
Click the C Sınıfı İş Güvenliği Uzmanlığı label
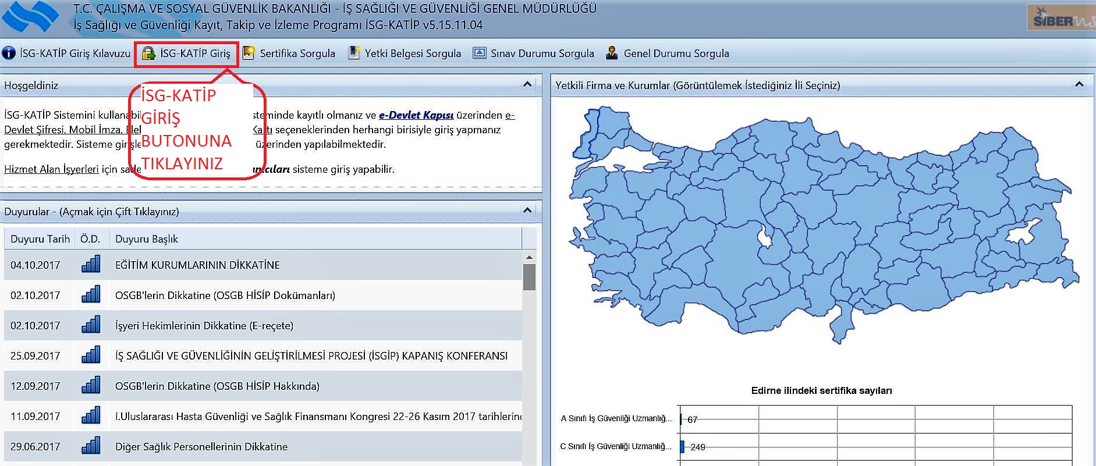point(616,446)
